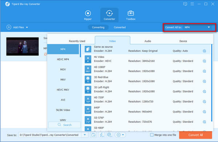
Task: Select MP4 format in sidebar
Action: [63, 49]
